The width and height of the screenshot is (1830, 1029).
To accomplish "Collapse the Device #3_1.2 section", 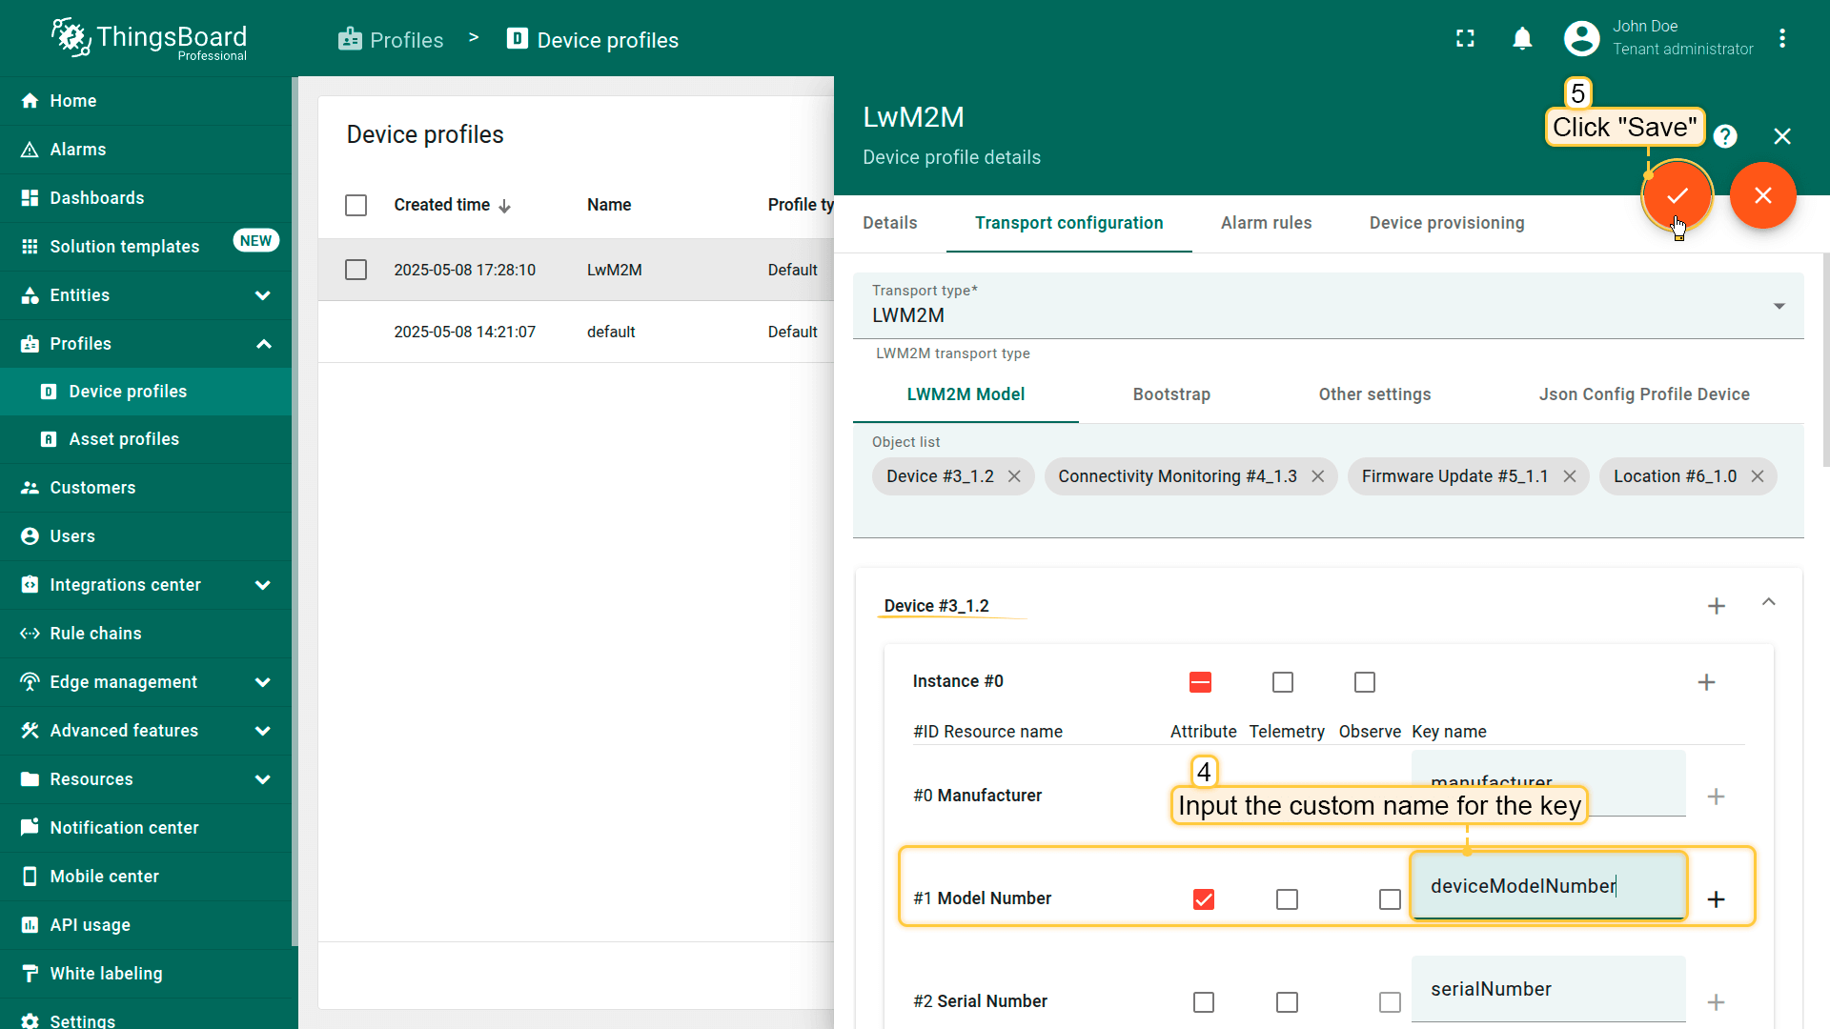I will (x=1768, y=602).
